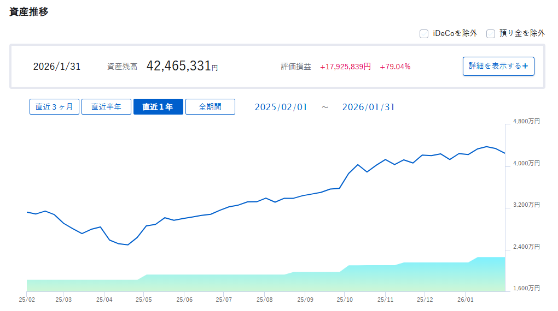
Task: Click the 25/05 label on x-axis
Action: (143, 300)
